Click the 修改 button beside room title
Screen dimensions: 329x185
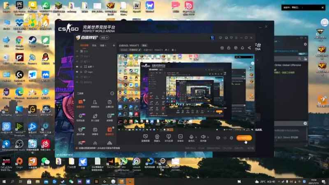point(144,45)
